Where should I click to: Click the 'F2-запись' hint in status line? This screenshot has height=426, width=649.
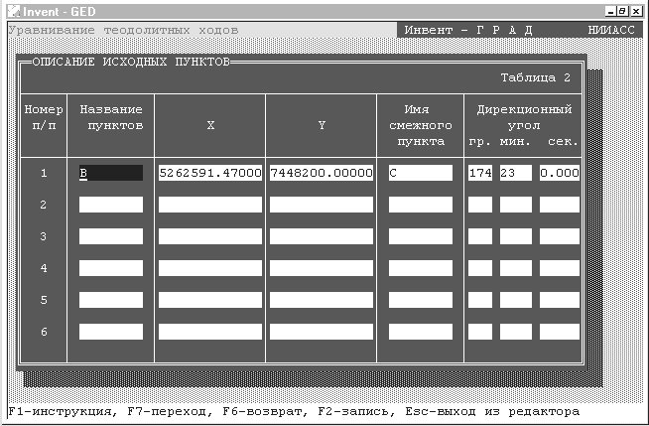[x=353, y=412]
